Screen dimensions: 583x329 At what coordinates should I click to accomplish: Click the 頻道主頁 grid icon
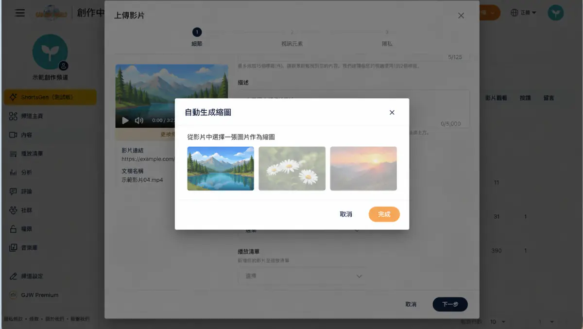[x=14, y=116]
